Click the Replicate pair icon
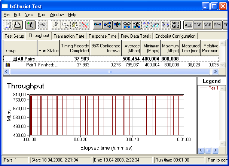The image size is (229, 166). tap(146, 25)
